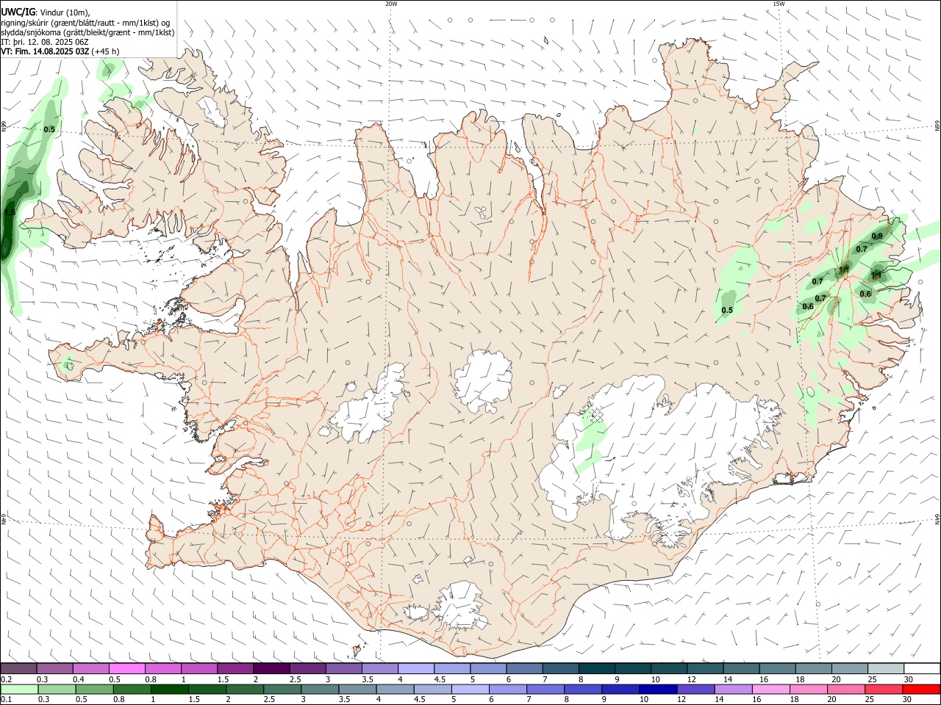Click the darkest green 1 swatch in lower legend row
Image resolution: width=941 pixels, height=705 pixels.
(169, 689)
